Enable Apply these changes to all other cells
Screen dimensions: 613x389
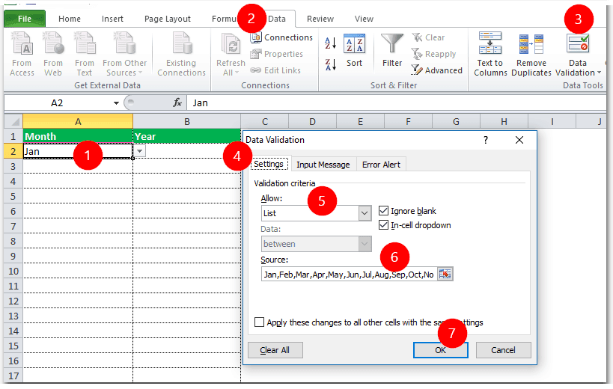point(259,322)
